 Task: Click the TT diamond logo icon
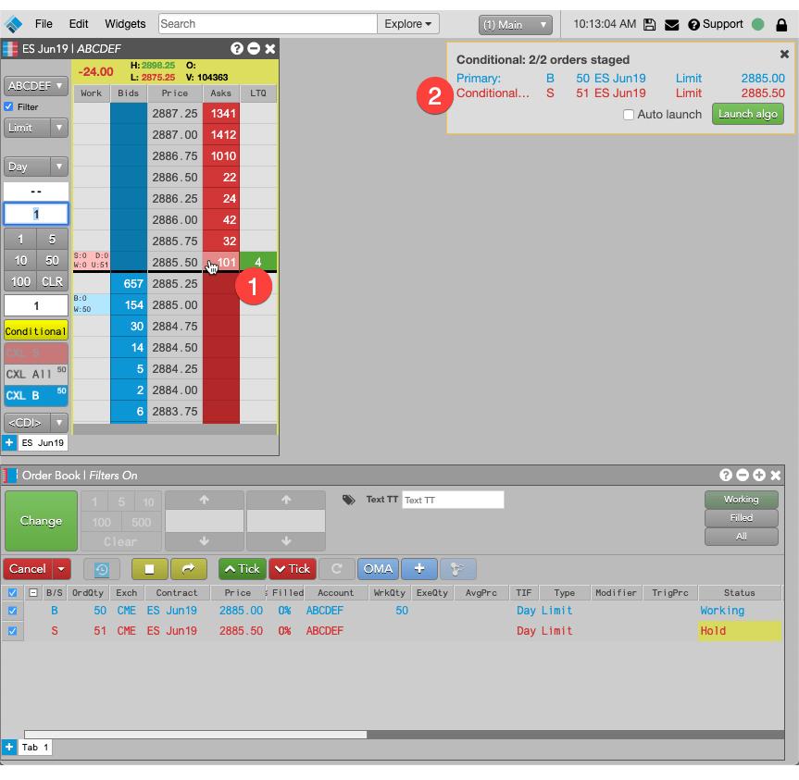click(13, 24)
